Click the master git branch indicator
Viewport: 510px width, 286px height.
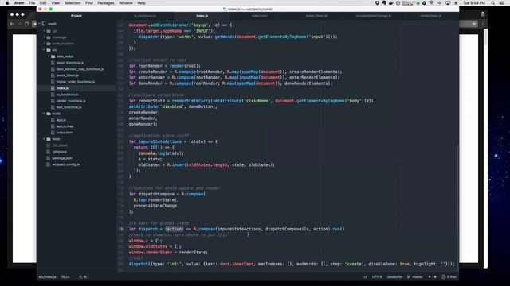(x=415, y=277)
